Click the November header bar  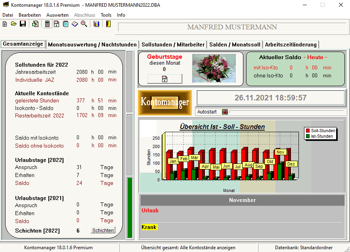[243, 200]
